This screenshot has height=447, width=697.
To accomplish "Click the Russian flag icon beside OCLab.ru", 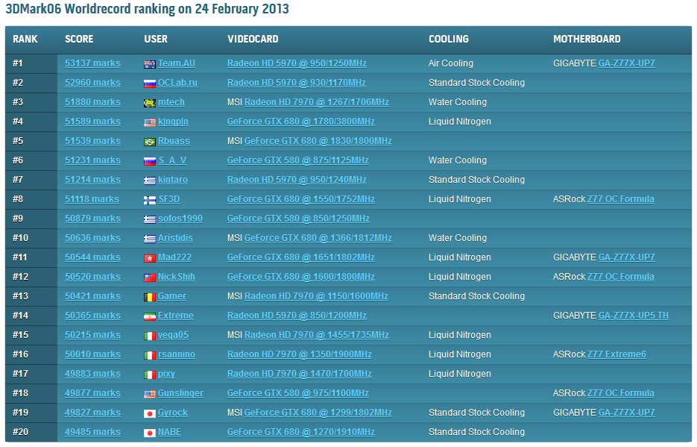I will (x=149, y=84).
